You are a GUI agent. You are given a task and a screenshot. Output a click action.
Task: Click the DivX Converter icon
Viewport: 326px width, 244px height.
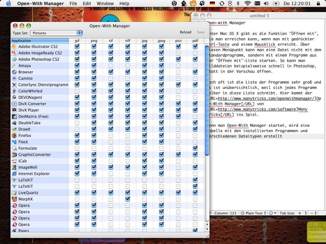point(14,104)
